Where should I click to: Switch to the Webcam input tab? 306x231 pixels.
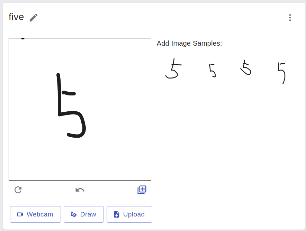(35, 214)
